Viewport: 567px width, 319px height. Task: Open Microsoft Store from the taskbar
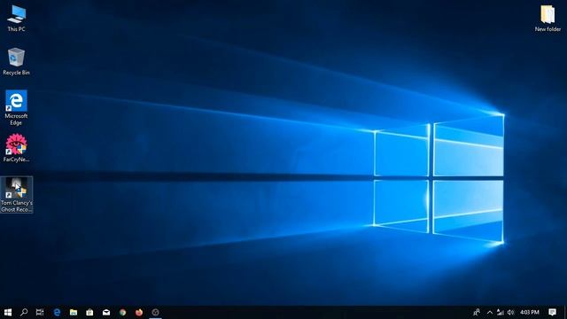coord(89,312)
